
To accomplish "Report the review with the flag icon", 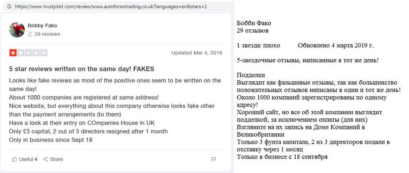I will click(213, 159).
